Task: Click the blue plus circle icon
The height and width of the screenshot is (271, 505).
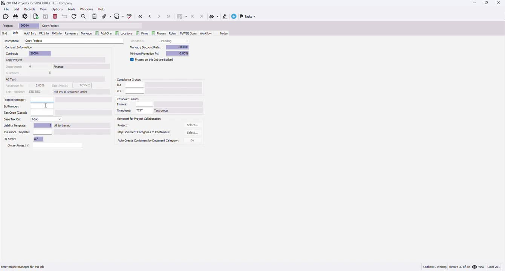Action: pos(234,17)
